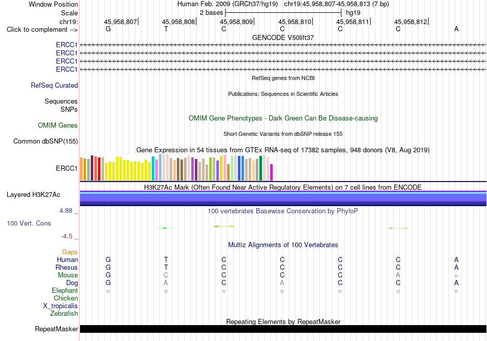Click '100 vertebrates Basewise Conservation by PhyloP' title
This screenshot has width=487, height=341.
[283, 211]
